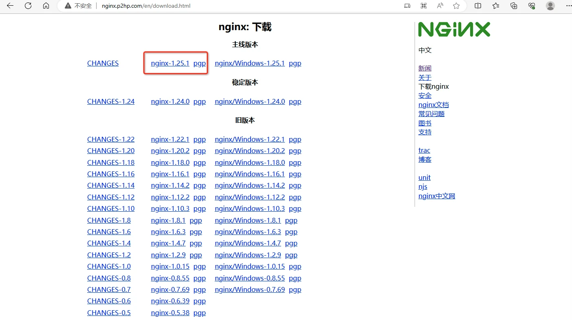
Task: Open pgp signature for nginx-0.5.38
Action: 200,313
